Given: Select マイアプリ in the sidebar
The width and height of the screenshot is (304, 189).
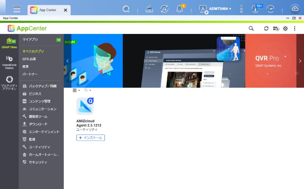Looking at the screenshot, I should (x=30, y=40).
